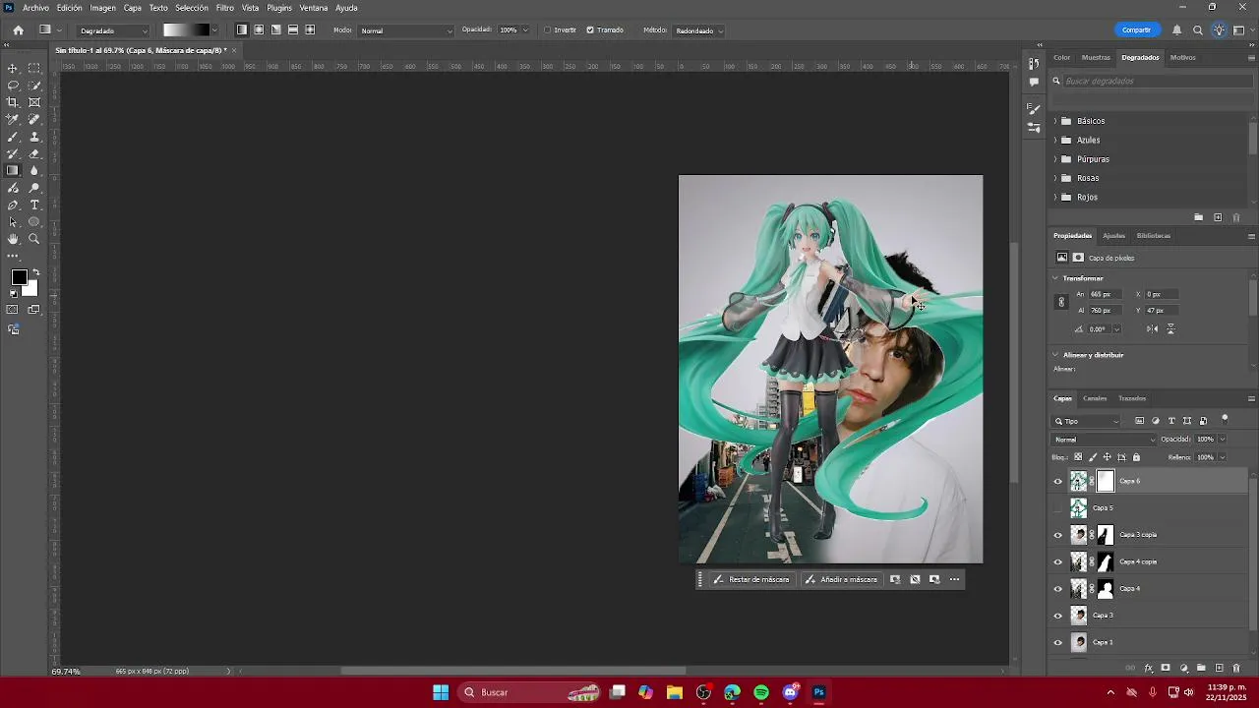Swap foreground and background colors
Viewport: 1259px width, 708px height.
[x=36, y=272]
